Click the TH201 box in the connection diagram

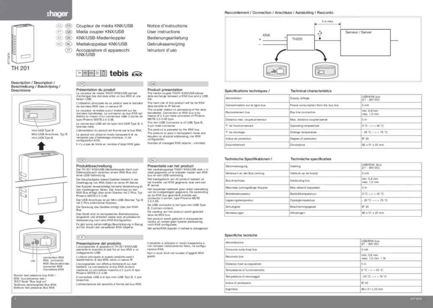coord(301,43)
